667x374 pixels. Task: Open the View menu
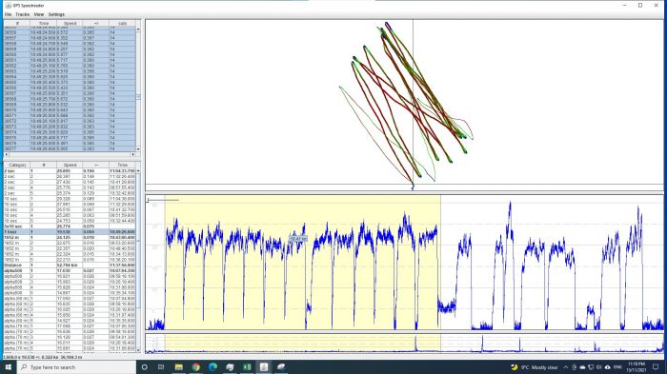tap(39, 14)
